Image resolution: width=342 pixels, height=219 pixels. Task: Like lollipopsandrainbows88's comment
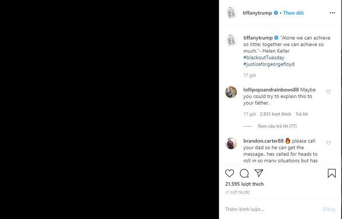[x=328, y=92]
